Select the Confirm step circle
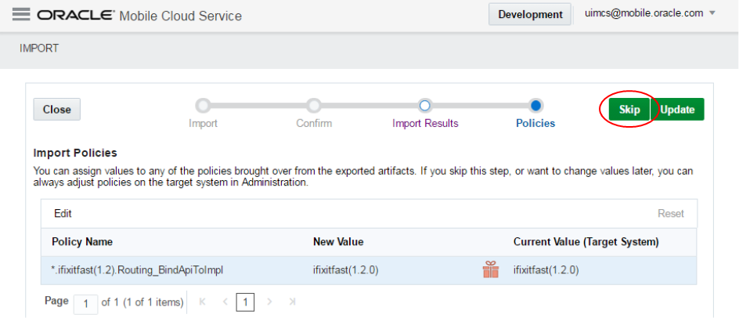The height and width of the screenshot is (318, 739). (x=314, y=106)
